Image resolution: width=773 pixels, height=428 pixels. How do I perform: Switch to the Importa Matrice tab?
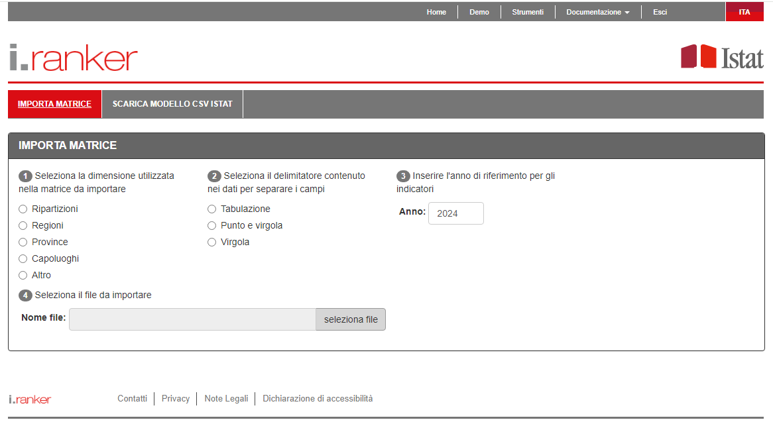[x=55, y=104]
